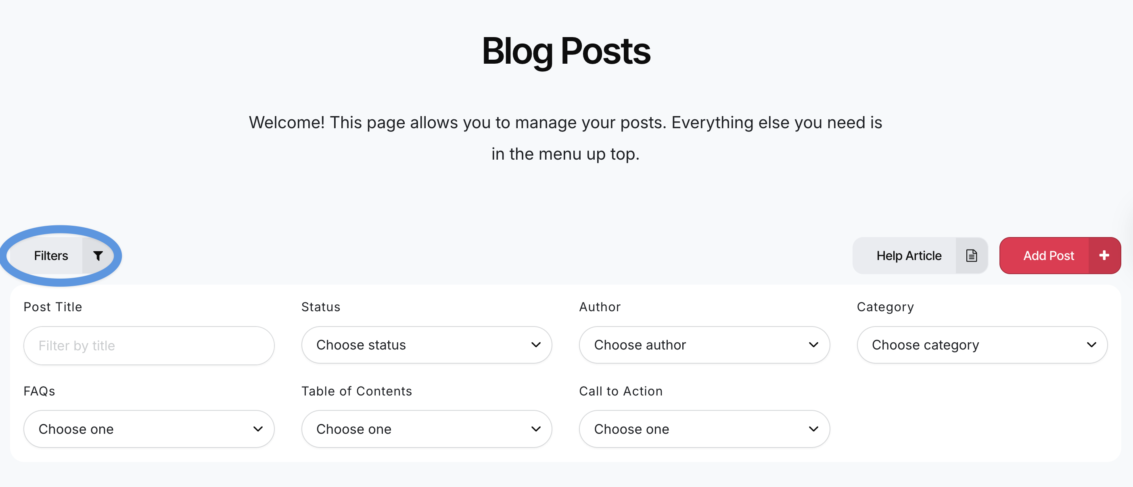Screen dimensions: 1133x487
Task: Click the plus icon on Add Post
Action: point(1104,256)
